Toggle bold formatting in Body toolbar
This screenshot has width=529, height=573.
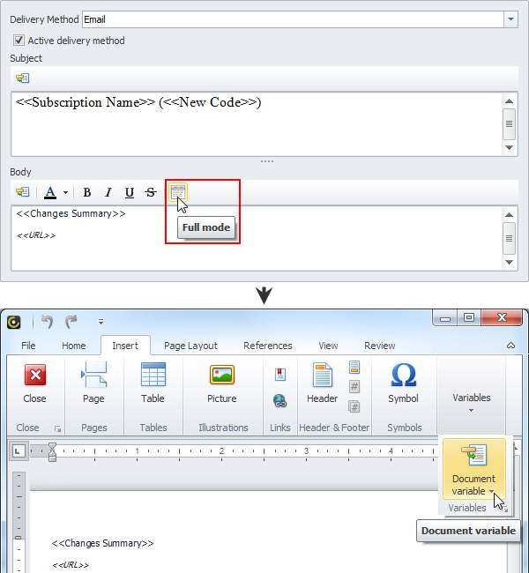tap(87, 192)
